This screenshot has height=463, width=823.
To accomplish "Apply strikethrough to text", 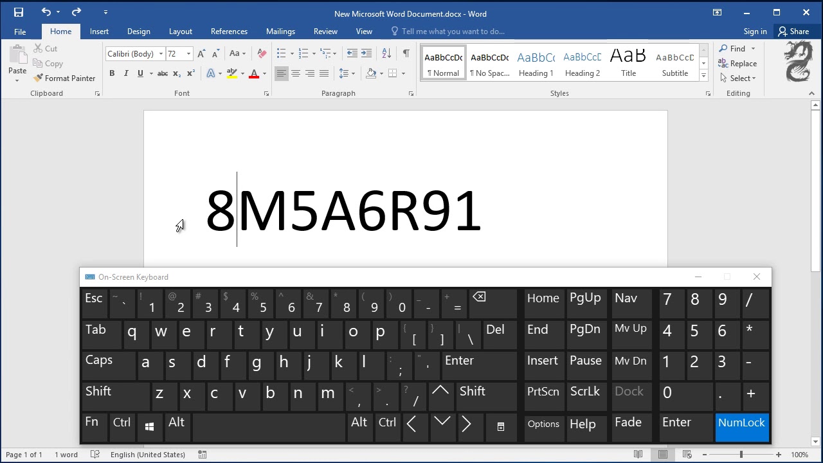I will tap(162, 73).
